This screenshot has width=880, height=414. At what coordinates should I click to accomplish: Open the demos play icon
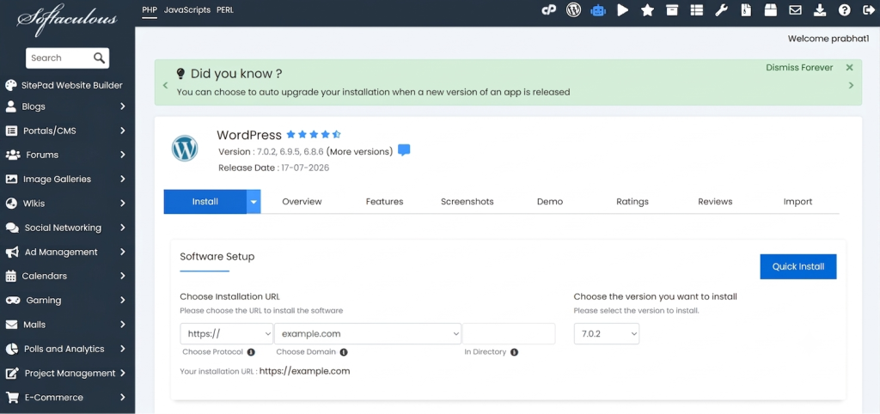622,10
